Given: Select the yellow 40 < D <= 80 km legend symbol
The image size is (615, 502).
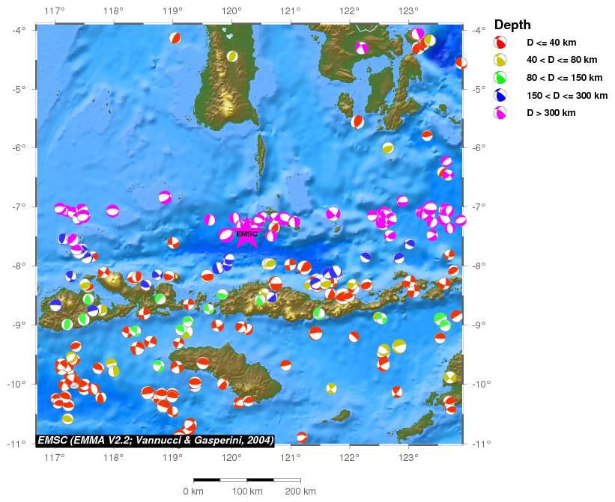Looking at the screenshot, I should click(500, 61).
